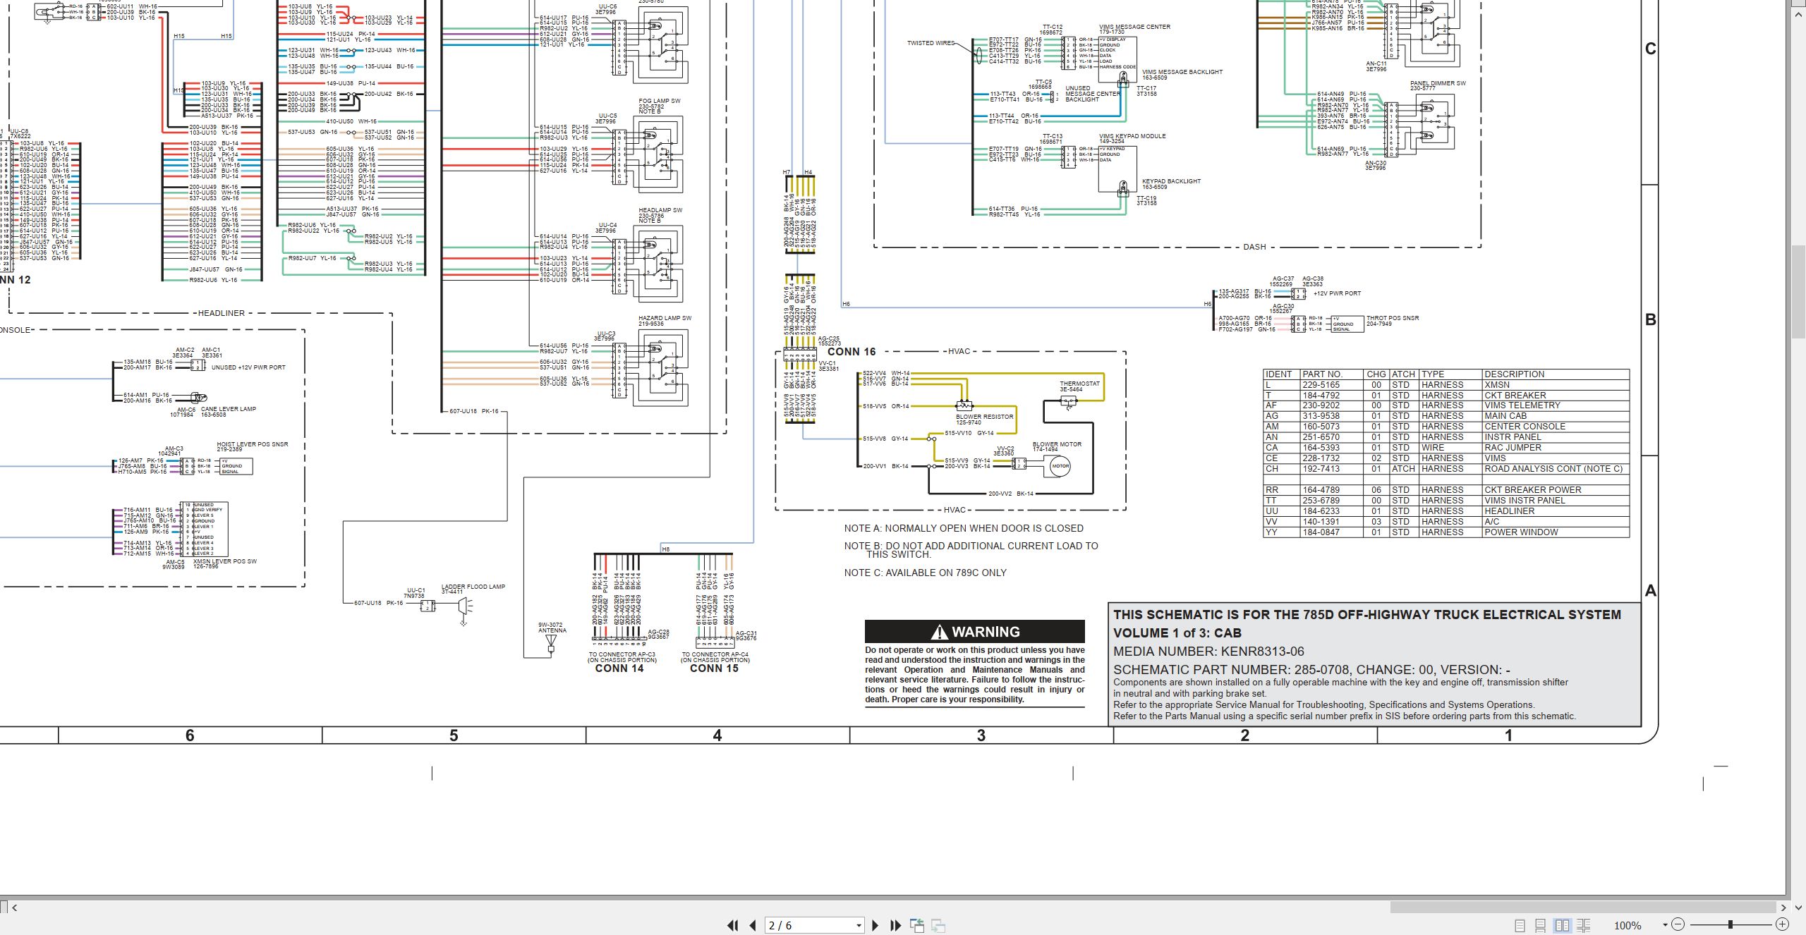Click the 'VIMS MESSAGE CENTER' label
This screenshot has height=935, width=1806.
click(1134, 27)
